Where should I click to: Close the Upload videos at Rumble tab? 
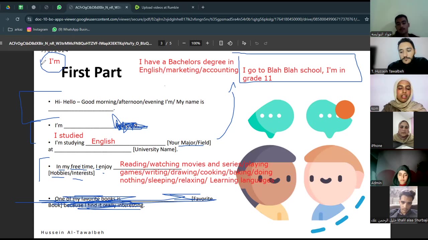[x=193, y=7]
